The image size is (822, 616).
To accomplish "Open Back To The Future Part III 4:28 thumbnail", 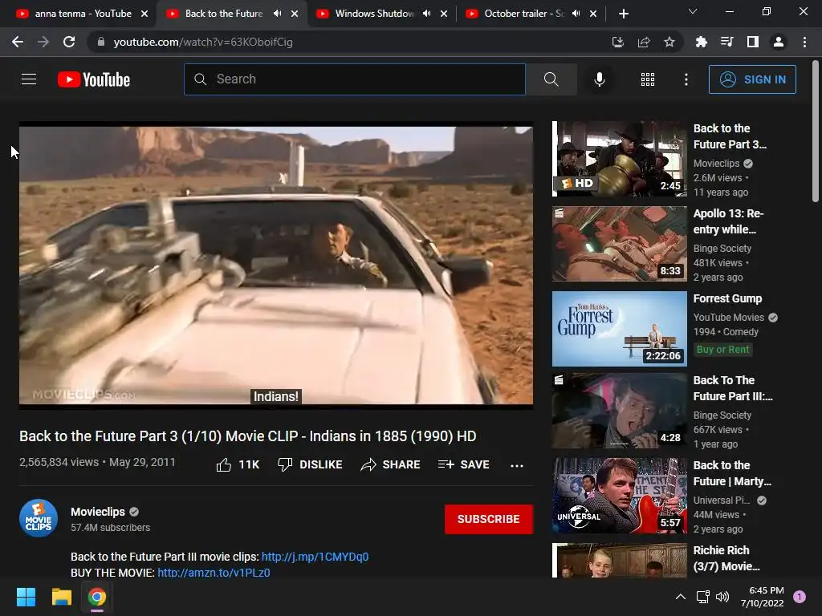I will 620,411.
